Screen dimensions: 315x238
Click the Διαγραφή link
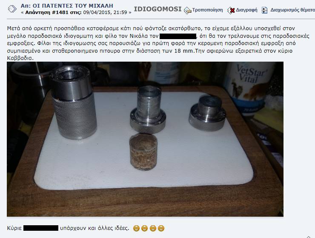point(246,10)
